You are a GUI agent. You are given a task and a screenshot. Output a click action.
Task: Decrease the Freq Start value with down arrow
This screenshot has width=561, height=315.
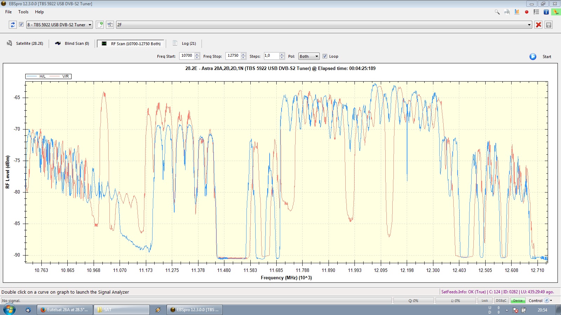(x=197, y=58)
